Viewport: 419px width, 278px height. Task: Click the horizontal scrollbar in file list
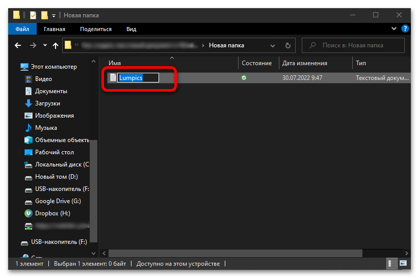[234, 253]
